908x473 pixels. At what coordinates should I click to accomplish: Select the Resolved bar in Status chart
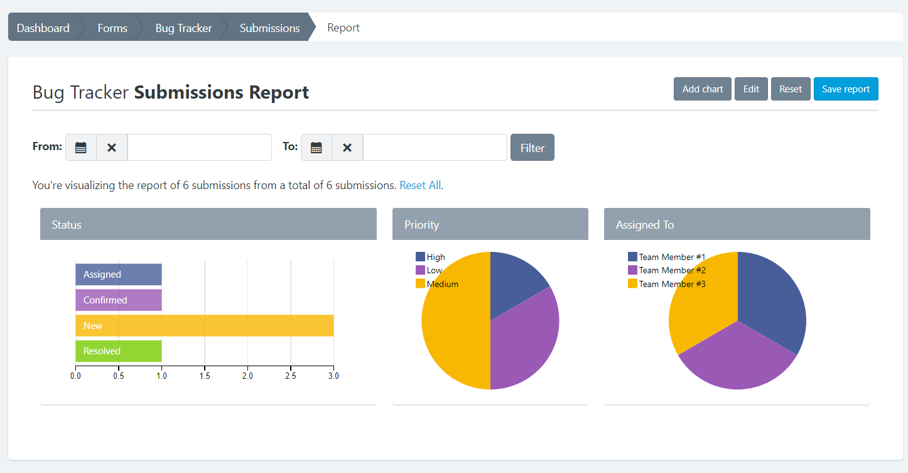pyautogui.click(x=119, y=351)
